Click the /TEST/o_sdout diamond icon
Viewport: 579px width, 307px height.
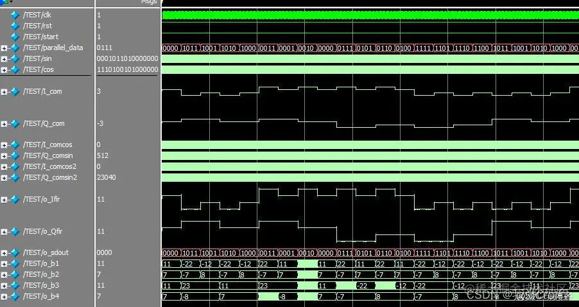coord(15,252)
